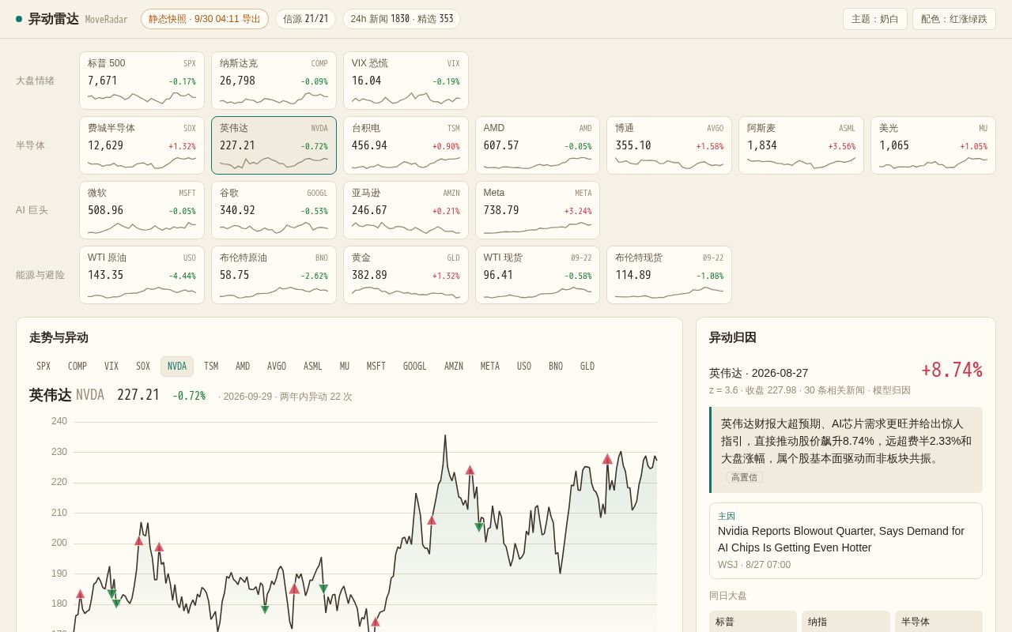Select the 纳斯达克 COMP card
1012x632 pixels.
(x=274, y=81)
